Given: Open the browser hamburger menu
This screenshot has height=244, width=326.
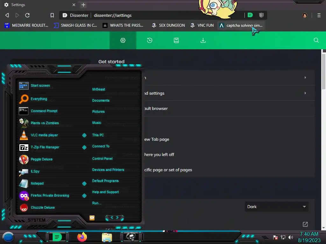Looking at the screenshot, I should [319, 15].
